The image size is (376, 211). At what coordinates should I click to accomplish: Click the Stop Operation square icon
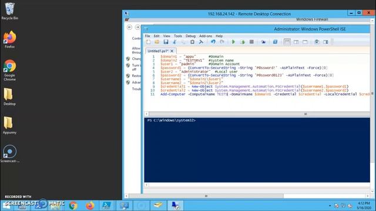[251, 42]
